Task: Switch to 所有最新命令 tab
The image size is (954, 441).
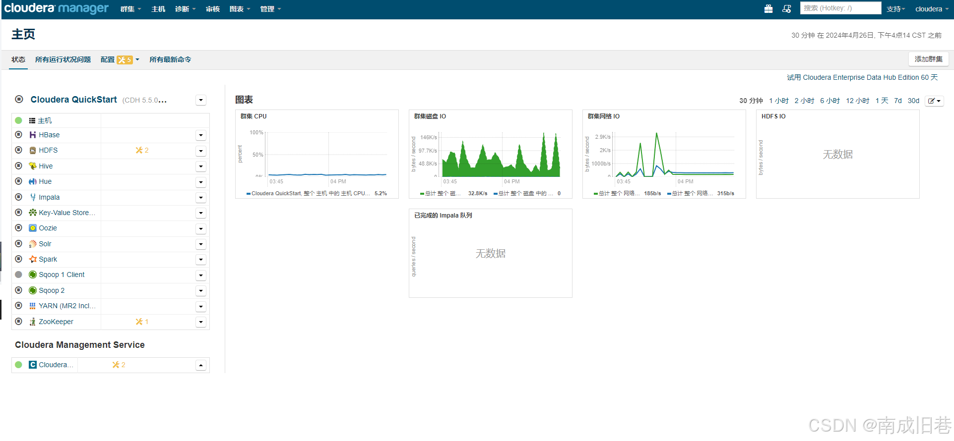Action: pyautogui.click(x=170, y=59)
